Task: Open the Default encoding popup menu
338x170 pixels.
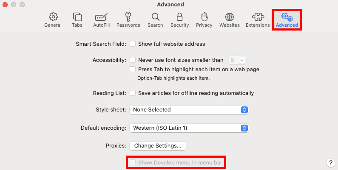Action: (x=189, y=128)
